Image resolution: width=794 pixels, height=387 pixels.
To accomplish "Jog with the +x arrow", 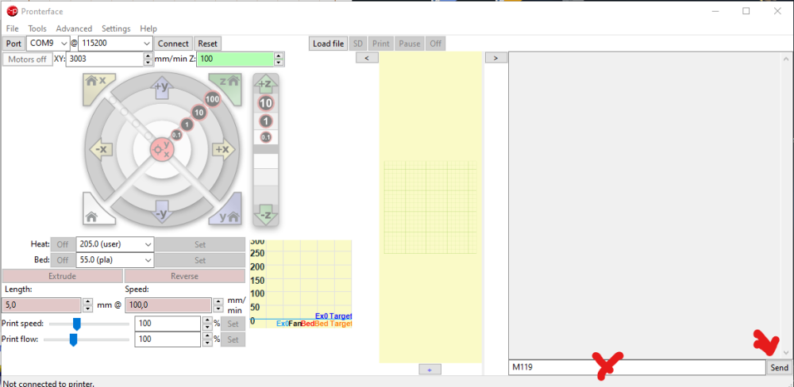I will click(x=223, y=149).
